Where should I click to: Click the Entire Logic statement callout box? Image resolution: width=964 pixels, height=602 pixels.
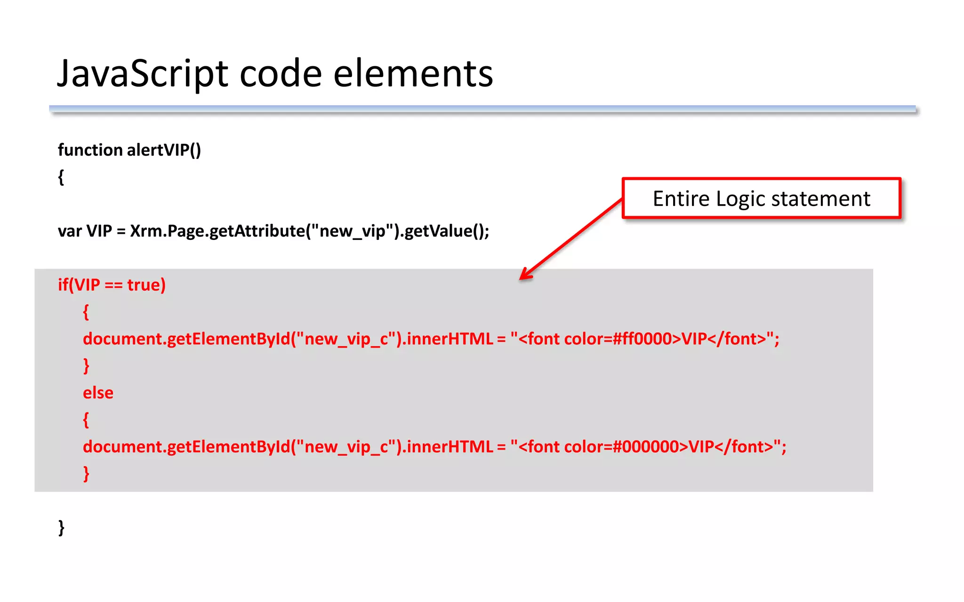click(x=761, y=198)
